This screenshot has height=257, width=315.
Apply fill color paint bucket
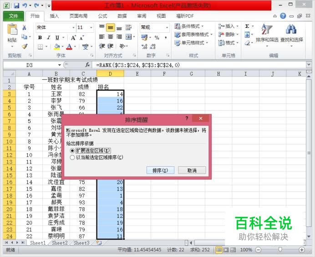pos(57,46)
